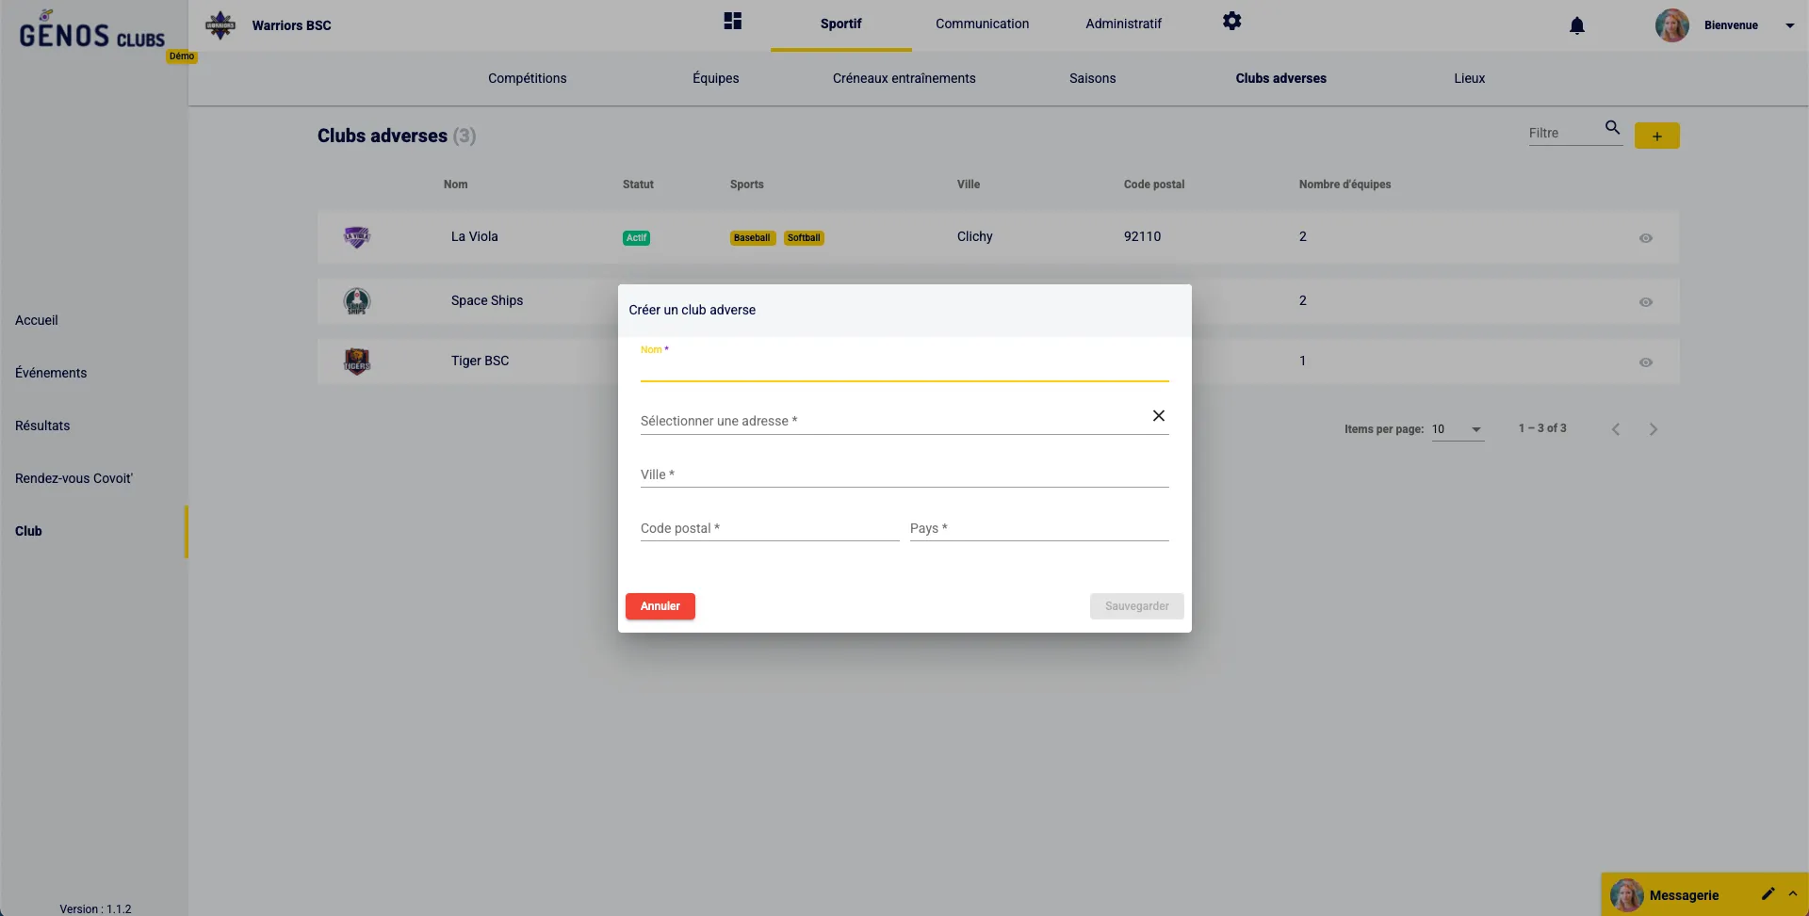Toggle eye icon for La Viola row
This screenshot has width=1809, height=916.
tap(1645, 238)
